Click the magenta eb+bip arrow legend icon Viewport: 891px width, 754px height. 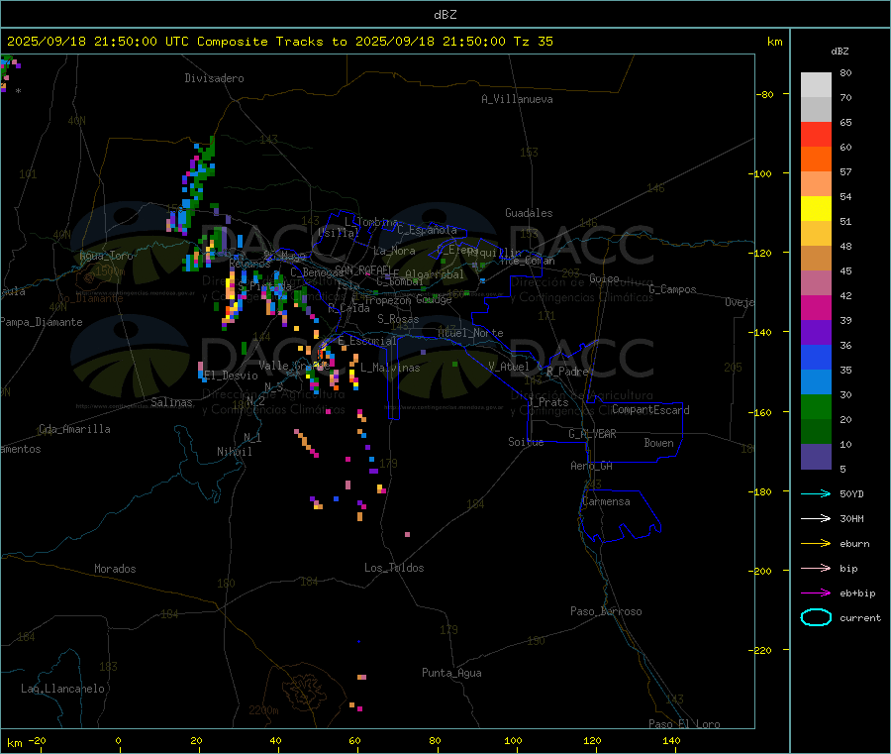816,593
